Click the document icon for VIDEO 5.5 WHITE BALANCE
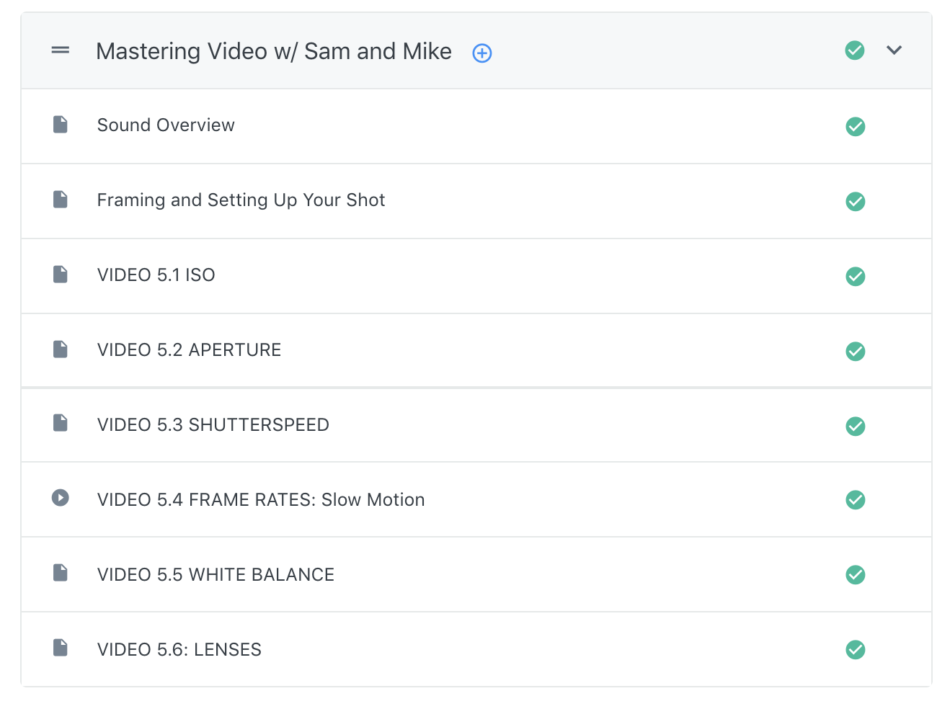 61,573
